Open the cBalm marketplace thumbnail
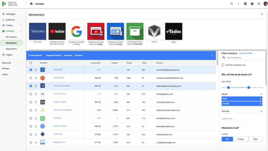Viewport: 268px width, 151px height. point(174,31)
